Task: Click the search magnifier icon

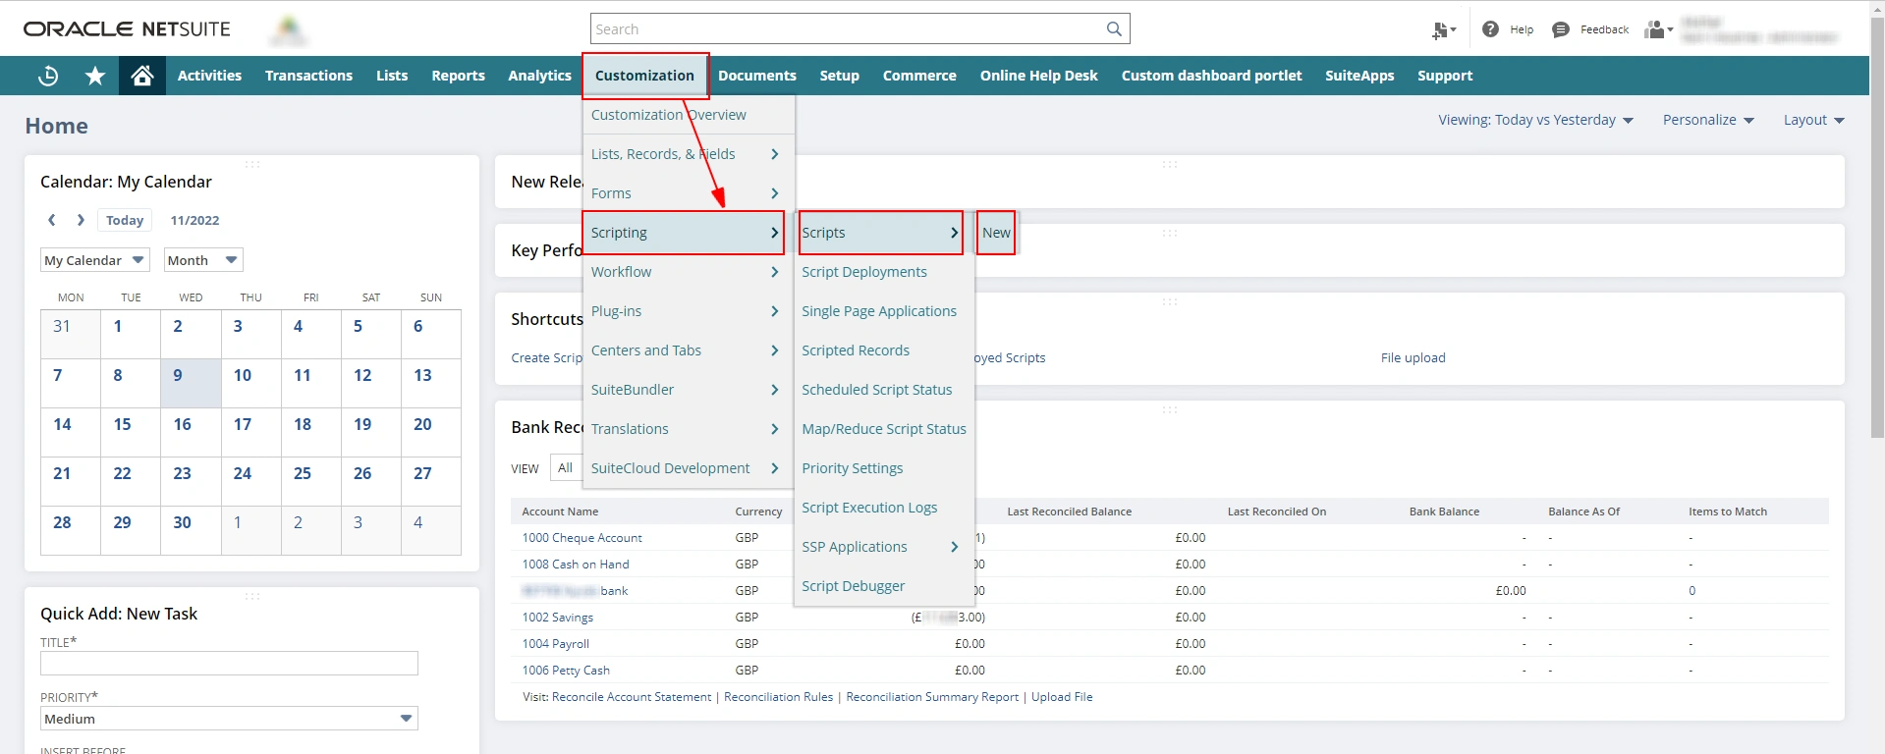Action: (x=1114, y=29)
